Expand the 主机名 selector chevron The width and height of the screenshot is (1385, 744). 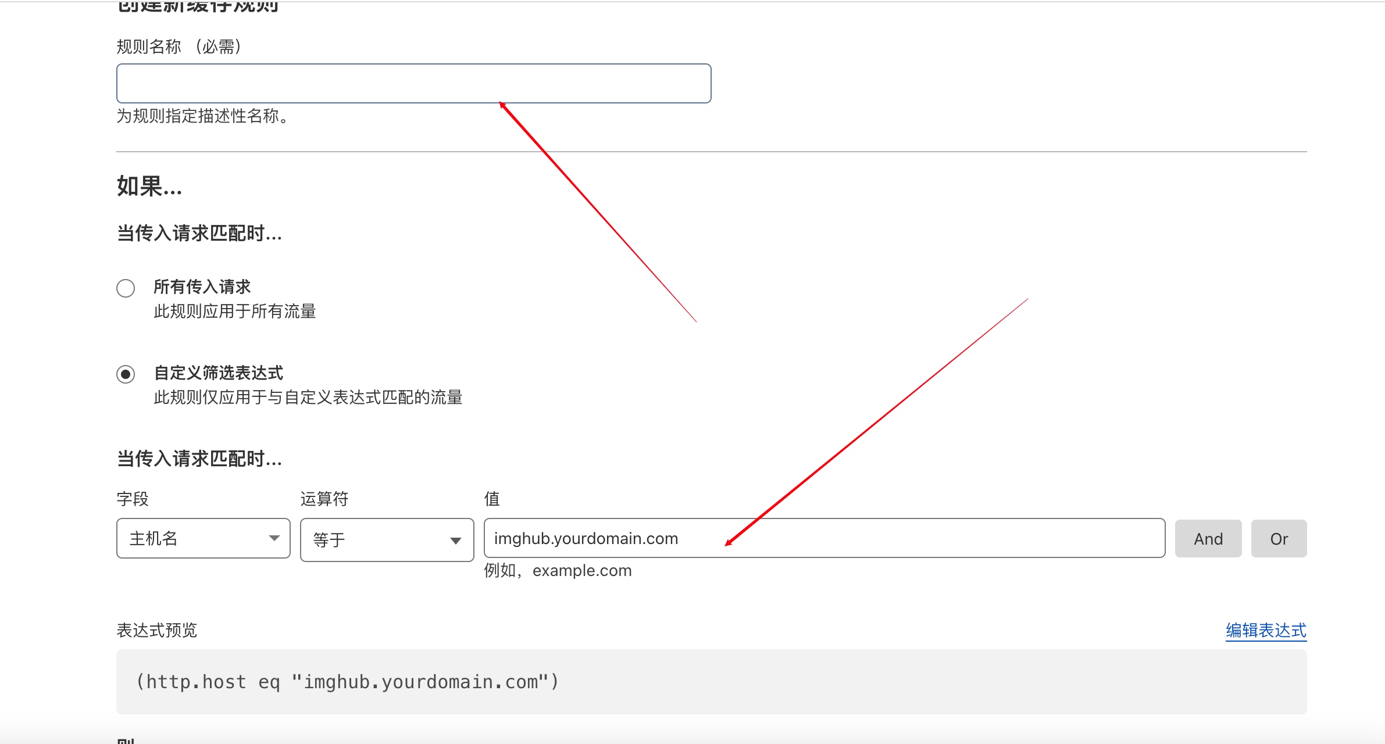point(274,539)
